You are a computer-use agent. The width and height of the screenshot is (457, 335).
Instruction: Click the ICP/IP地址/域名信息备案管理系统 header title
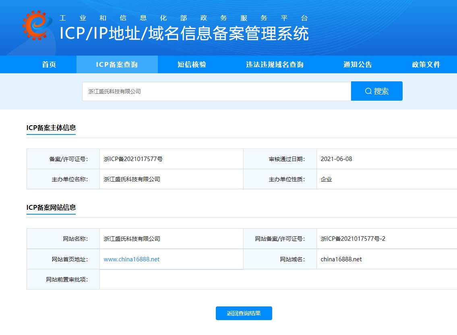click(184, 34)
